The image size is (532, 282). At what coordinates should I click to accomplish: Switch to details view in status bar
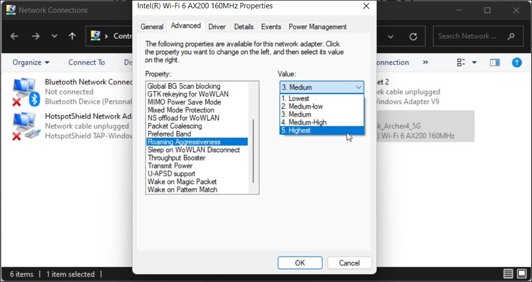click(x=508, y=274)
